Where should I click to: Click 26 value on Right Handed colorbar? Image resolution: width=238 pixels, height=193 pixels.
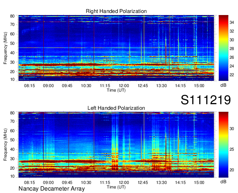pyautogui.click(x=232, y=57)
